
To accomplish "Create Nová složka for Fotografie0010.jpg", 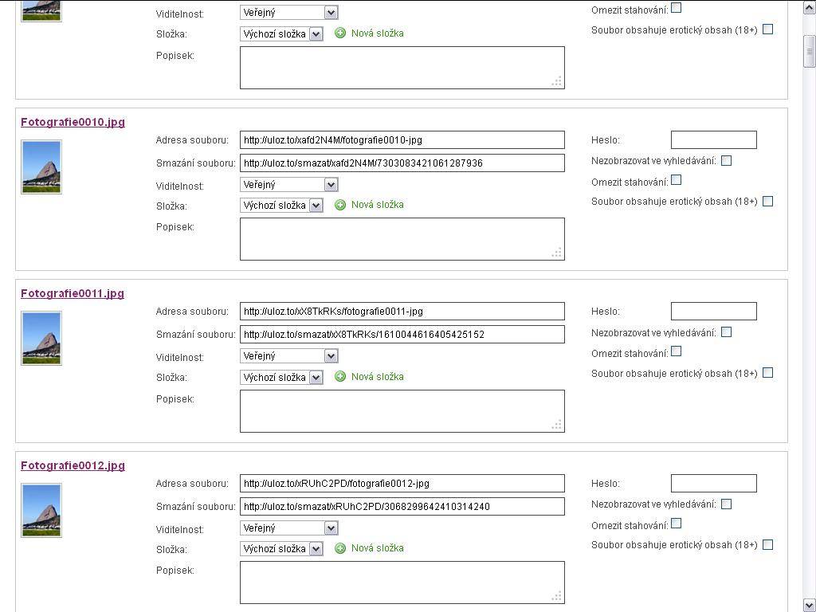I will click(x=377, y=205).
